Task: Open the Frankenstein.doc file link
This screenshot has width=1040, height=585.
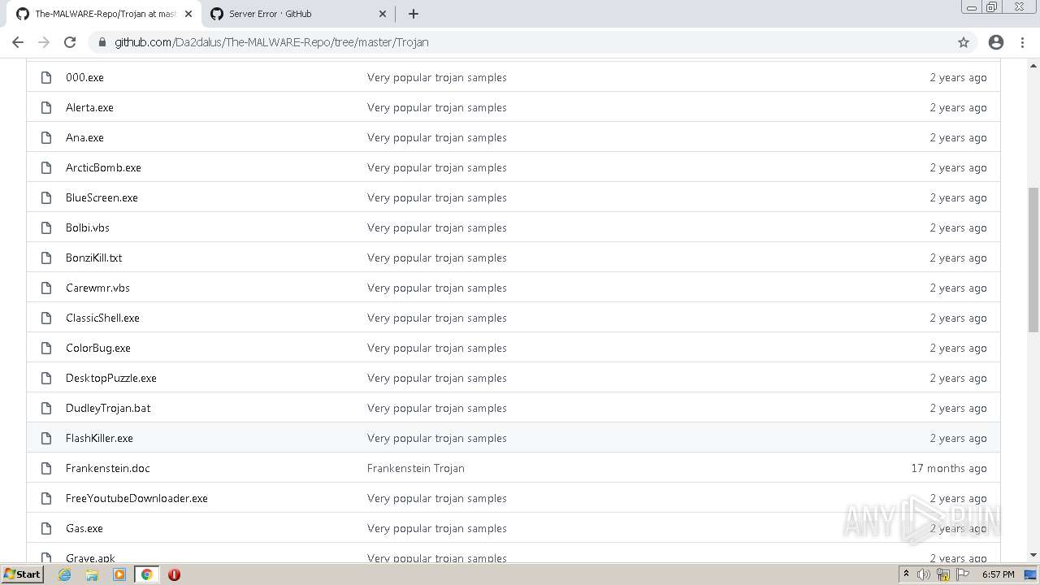Action: point(107,468)
